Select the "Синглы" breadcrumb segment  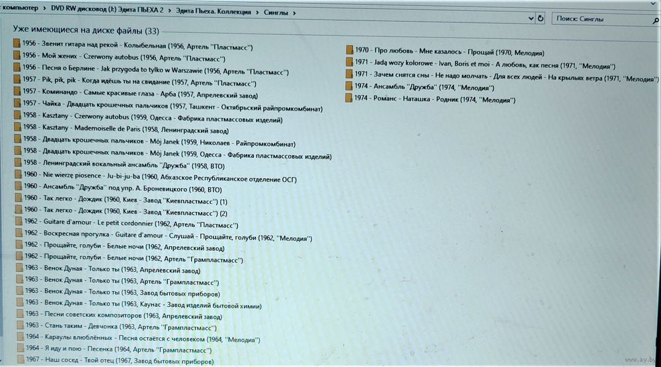(276, 13)
